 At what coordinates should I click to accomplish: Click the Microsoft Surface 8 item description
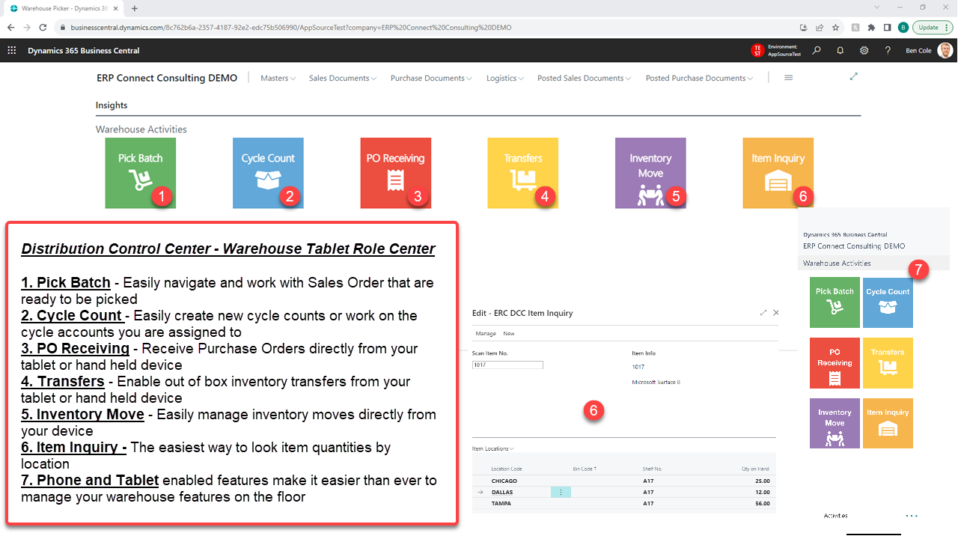[x=656, y=382]
